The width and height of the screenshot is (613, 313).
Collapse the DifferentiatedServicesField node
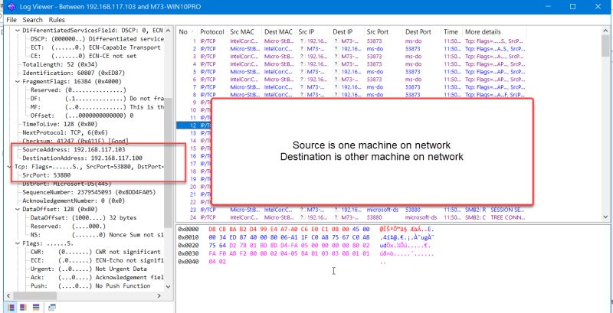coord(17,31)
